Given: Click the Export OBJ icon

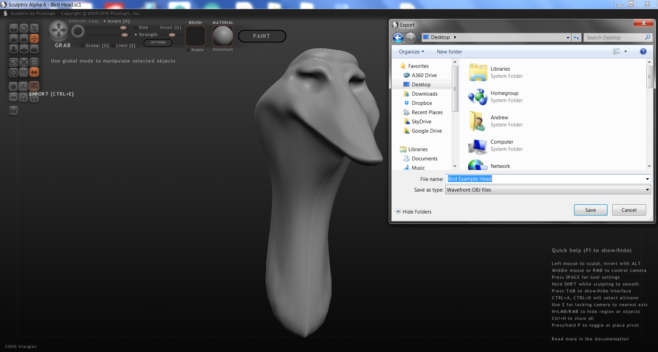Looking at the screenshot, I should click(34, 86).
